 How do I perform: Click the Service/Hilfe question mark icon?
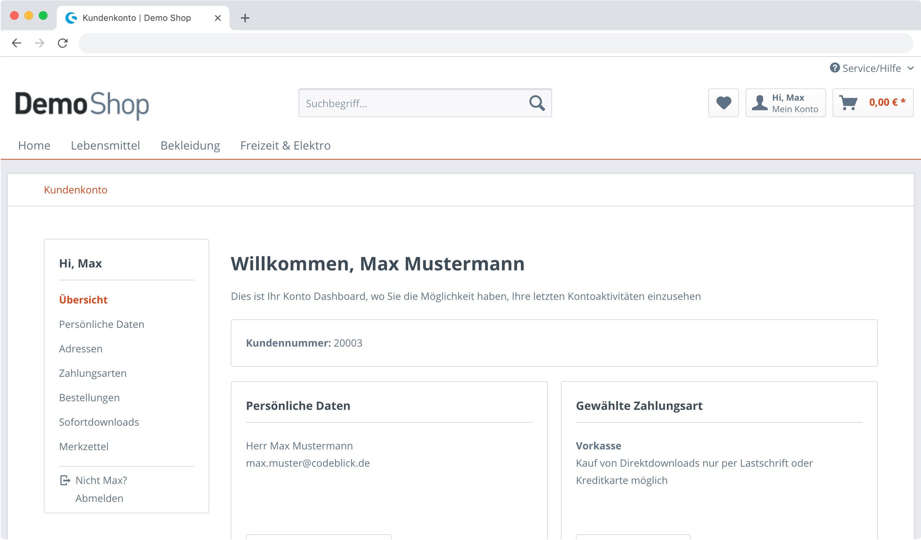coord(834,68)
